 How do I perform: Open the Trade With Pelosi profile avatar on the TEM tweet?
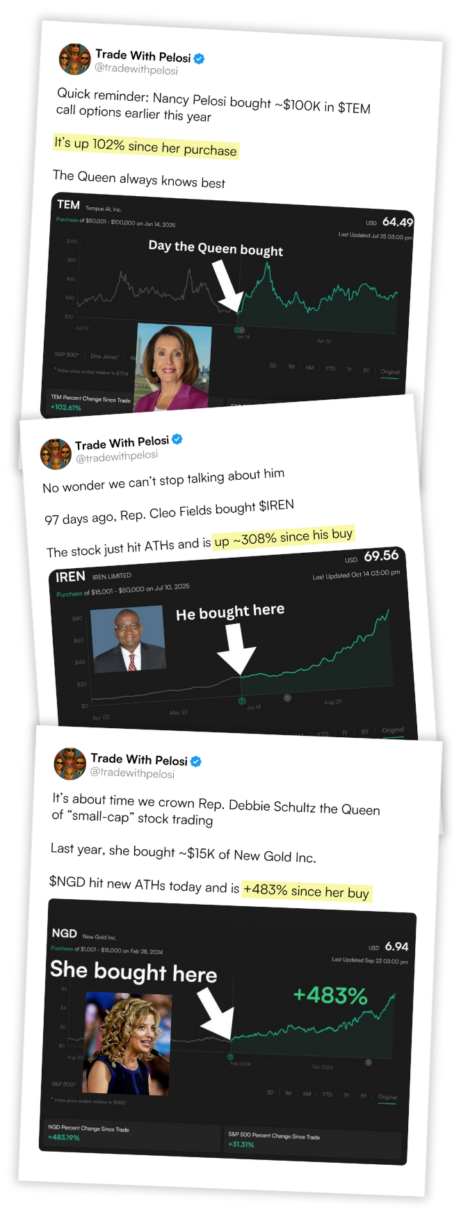click(74, 59)
